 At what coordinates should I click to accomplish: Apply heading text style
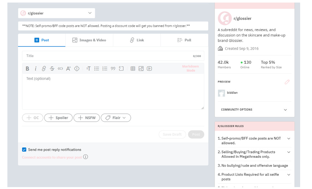(88, 69)
